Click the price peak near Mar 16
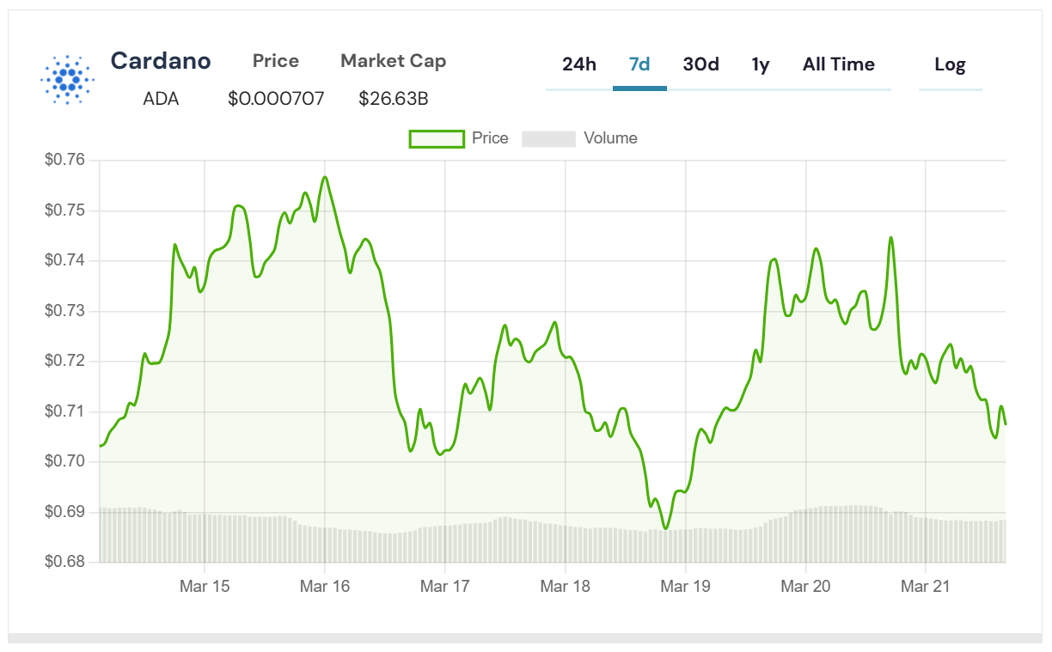Viewport: 1052px width, 652px height. click(325, 178)
